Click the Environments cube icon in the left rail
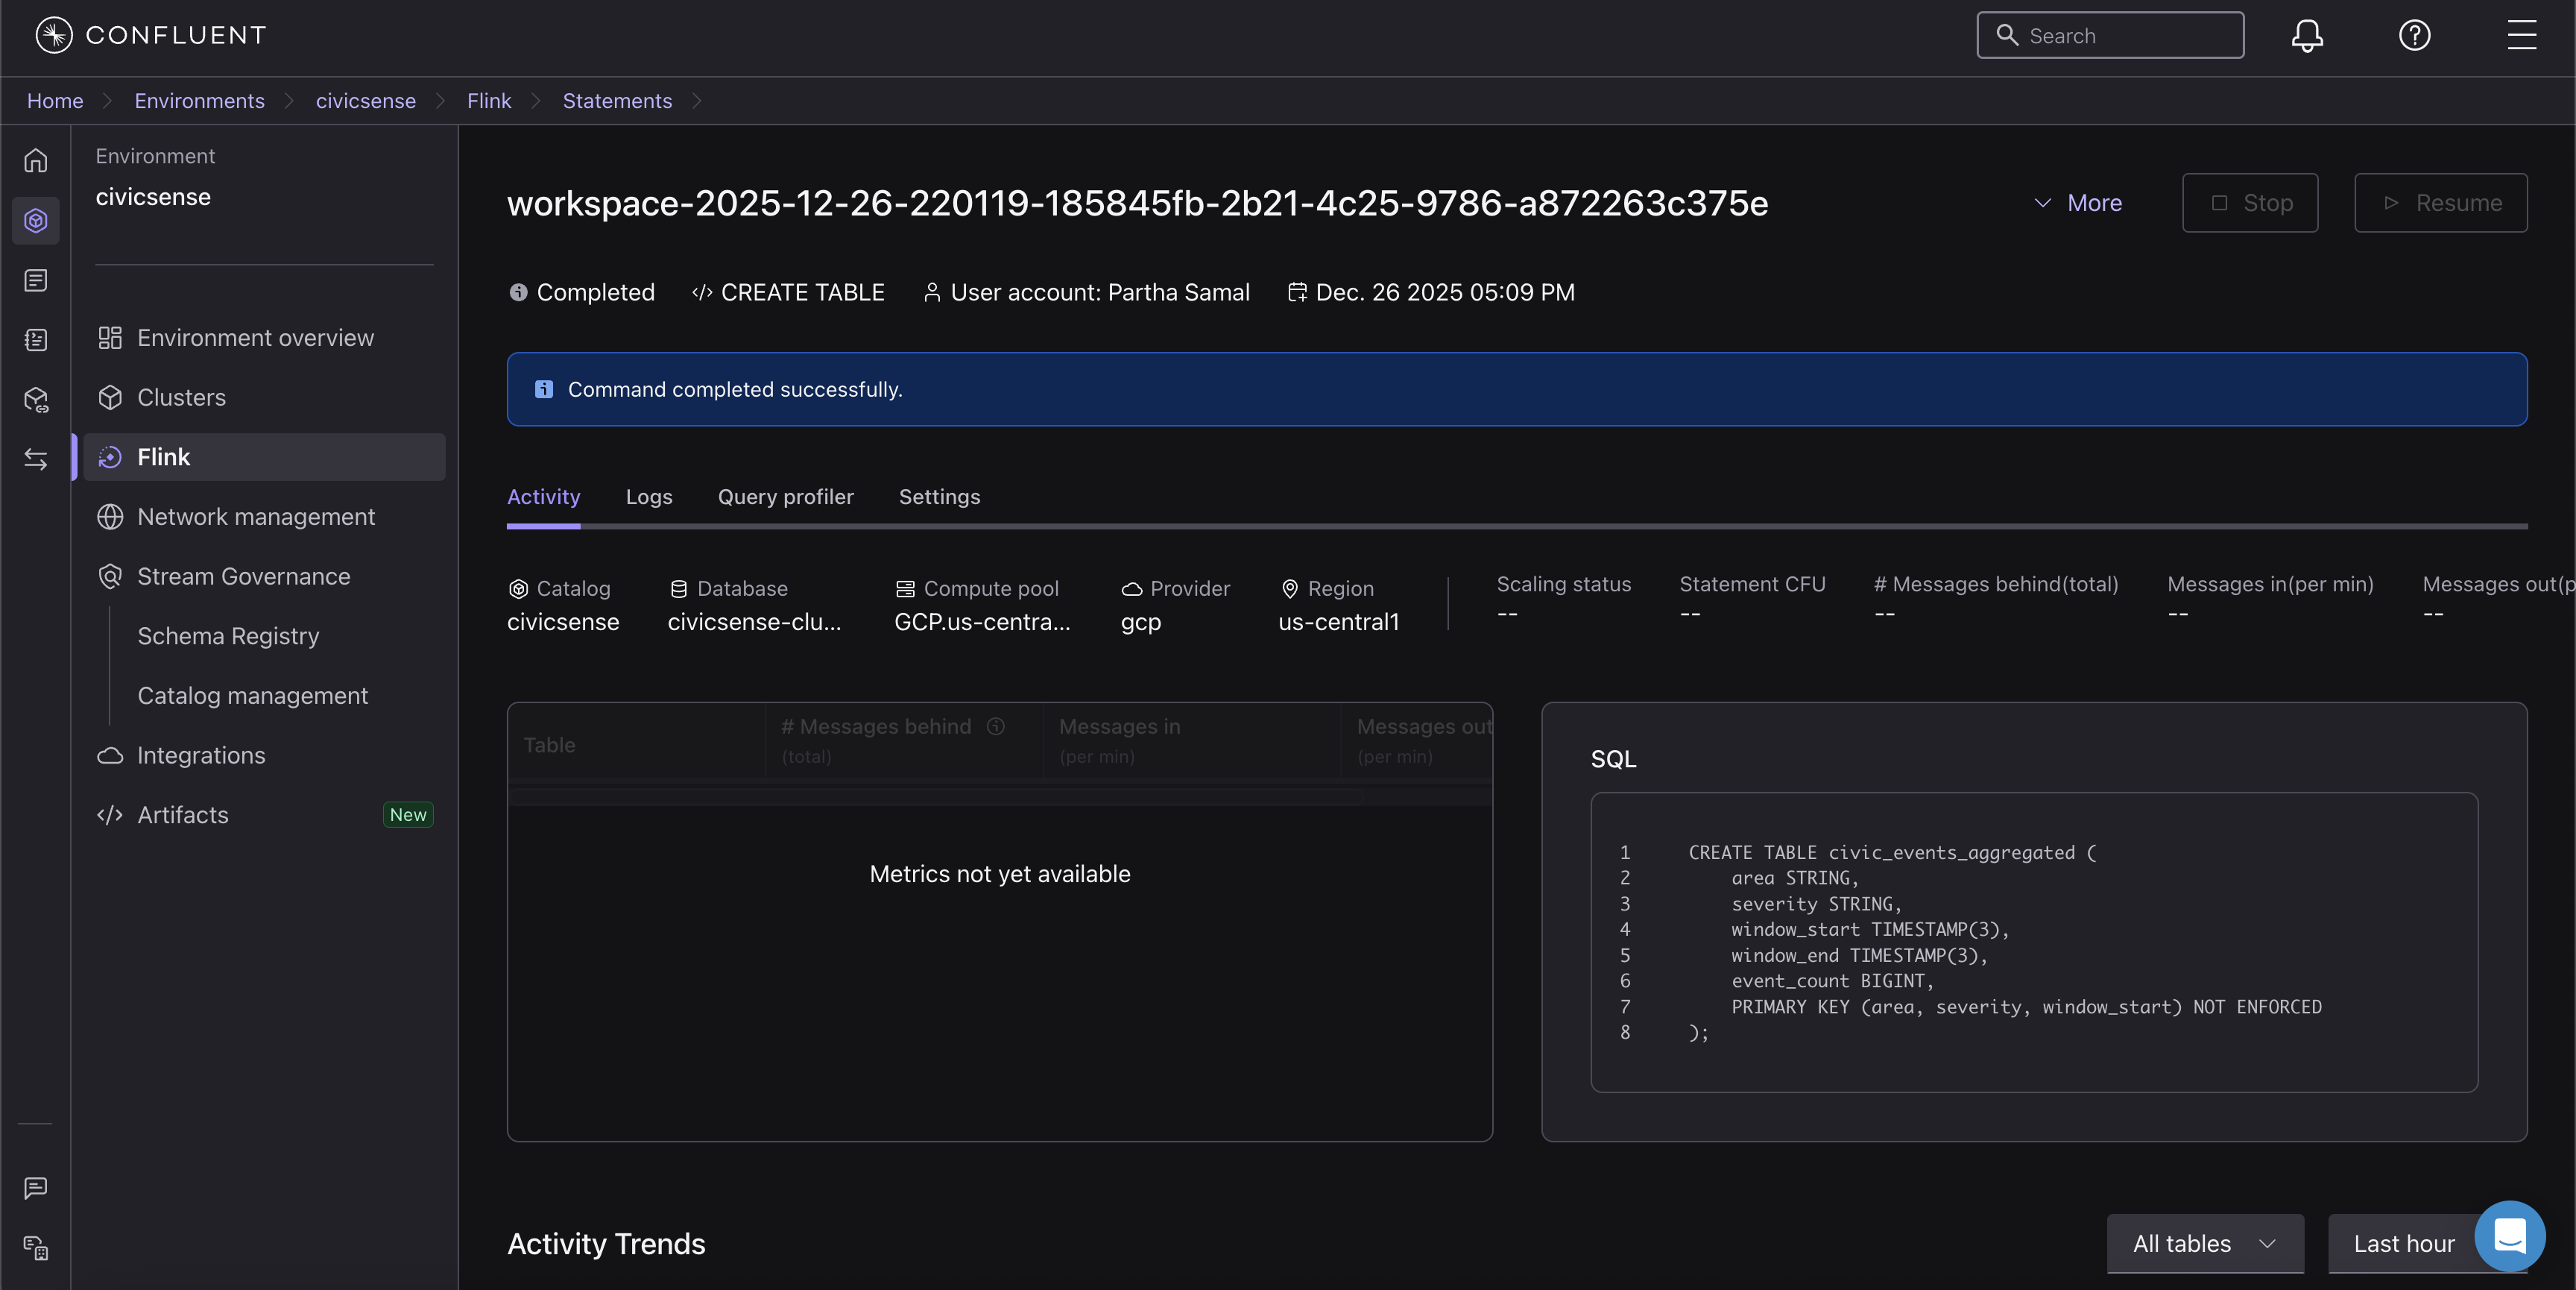This screenshot has width=2576, height=1290. point(36,220)
